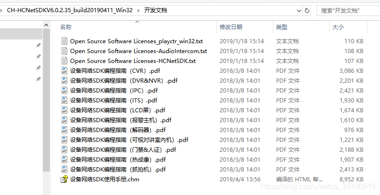The height and width of the screenshot is (195, 380).
Task: Select 设备网络SDK编程指南（解码器）.pdf
Action: (118, 130)
